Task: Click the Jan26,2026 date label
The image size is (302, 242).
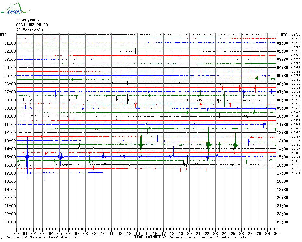Action: tap(27, 20)
